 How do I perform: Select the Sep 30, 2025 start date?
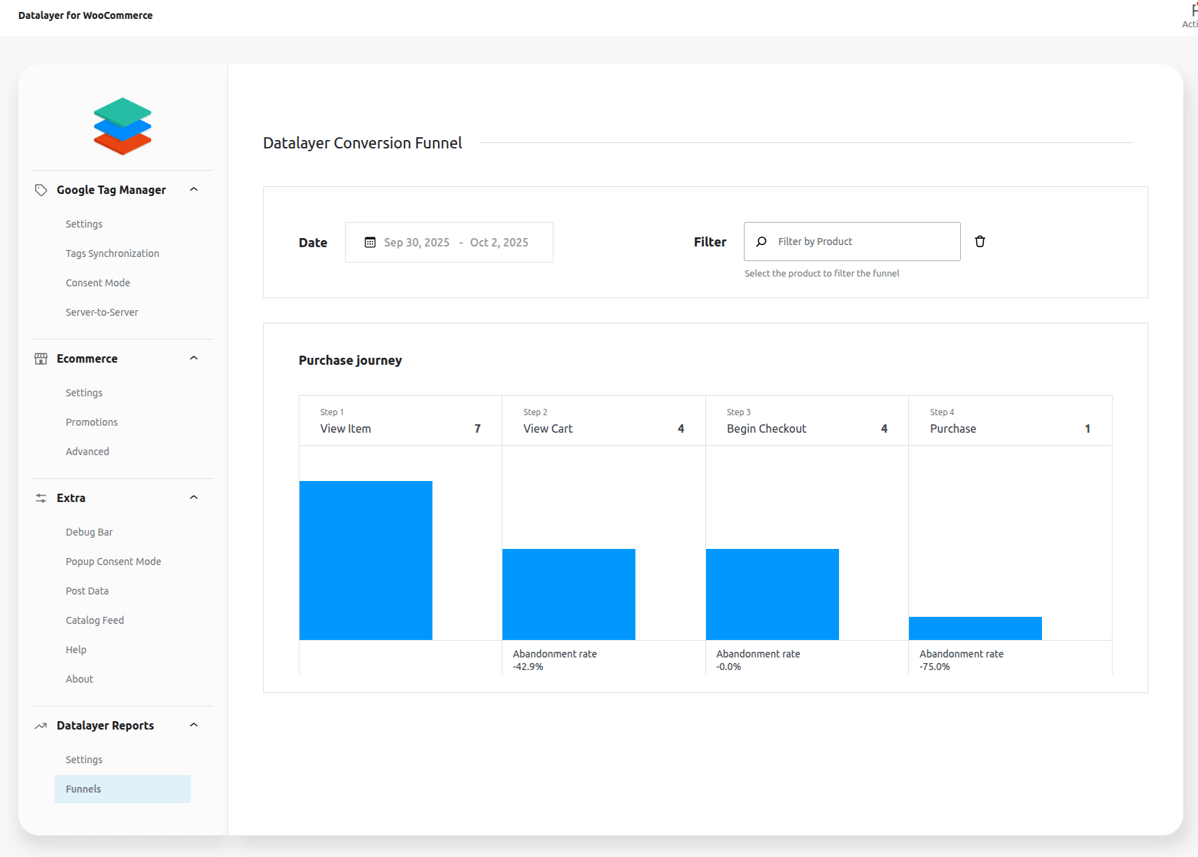coord(416,242)
